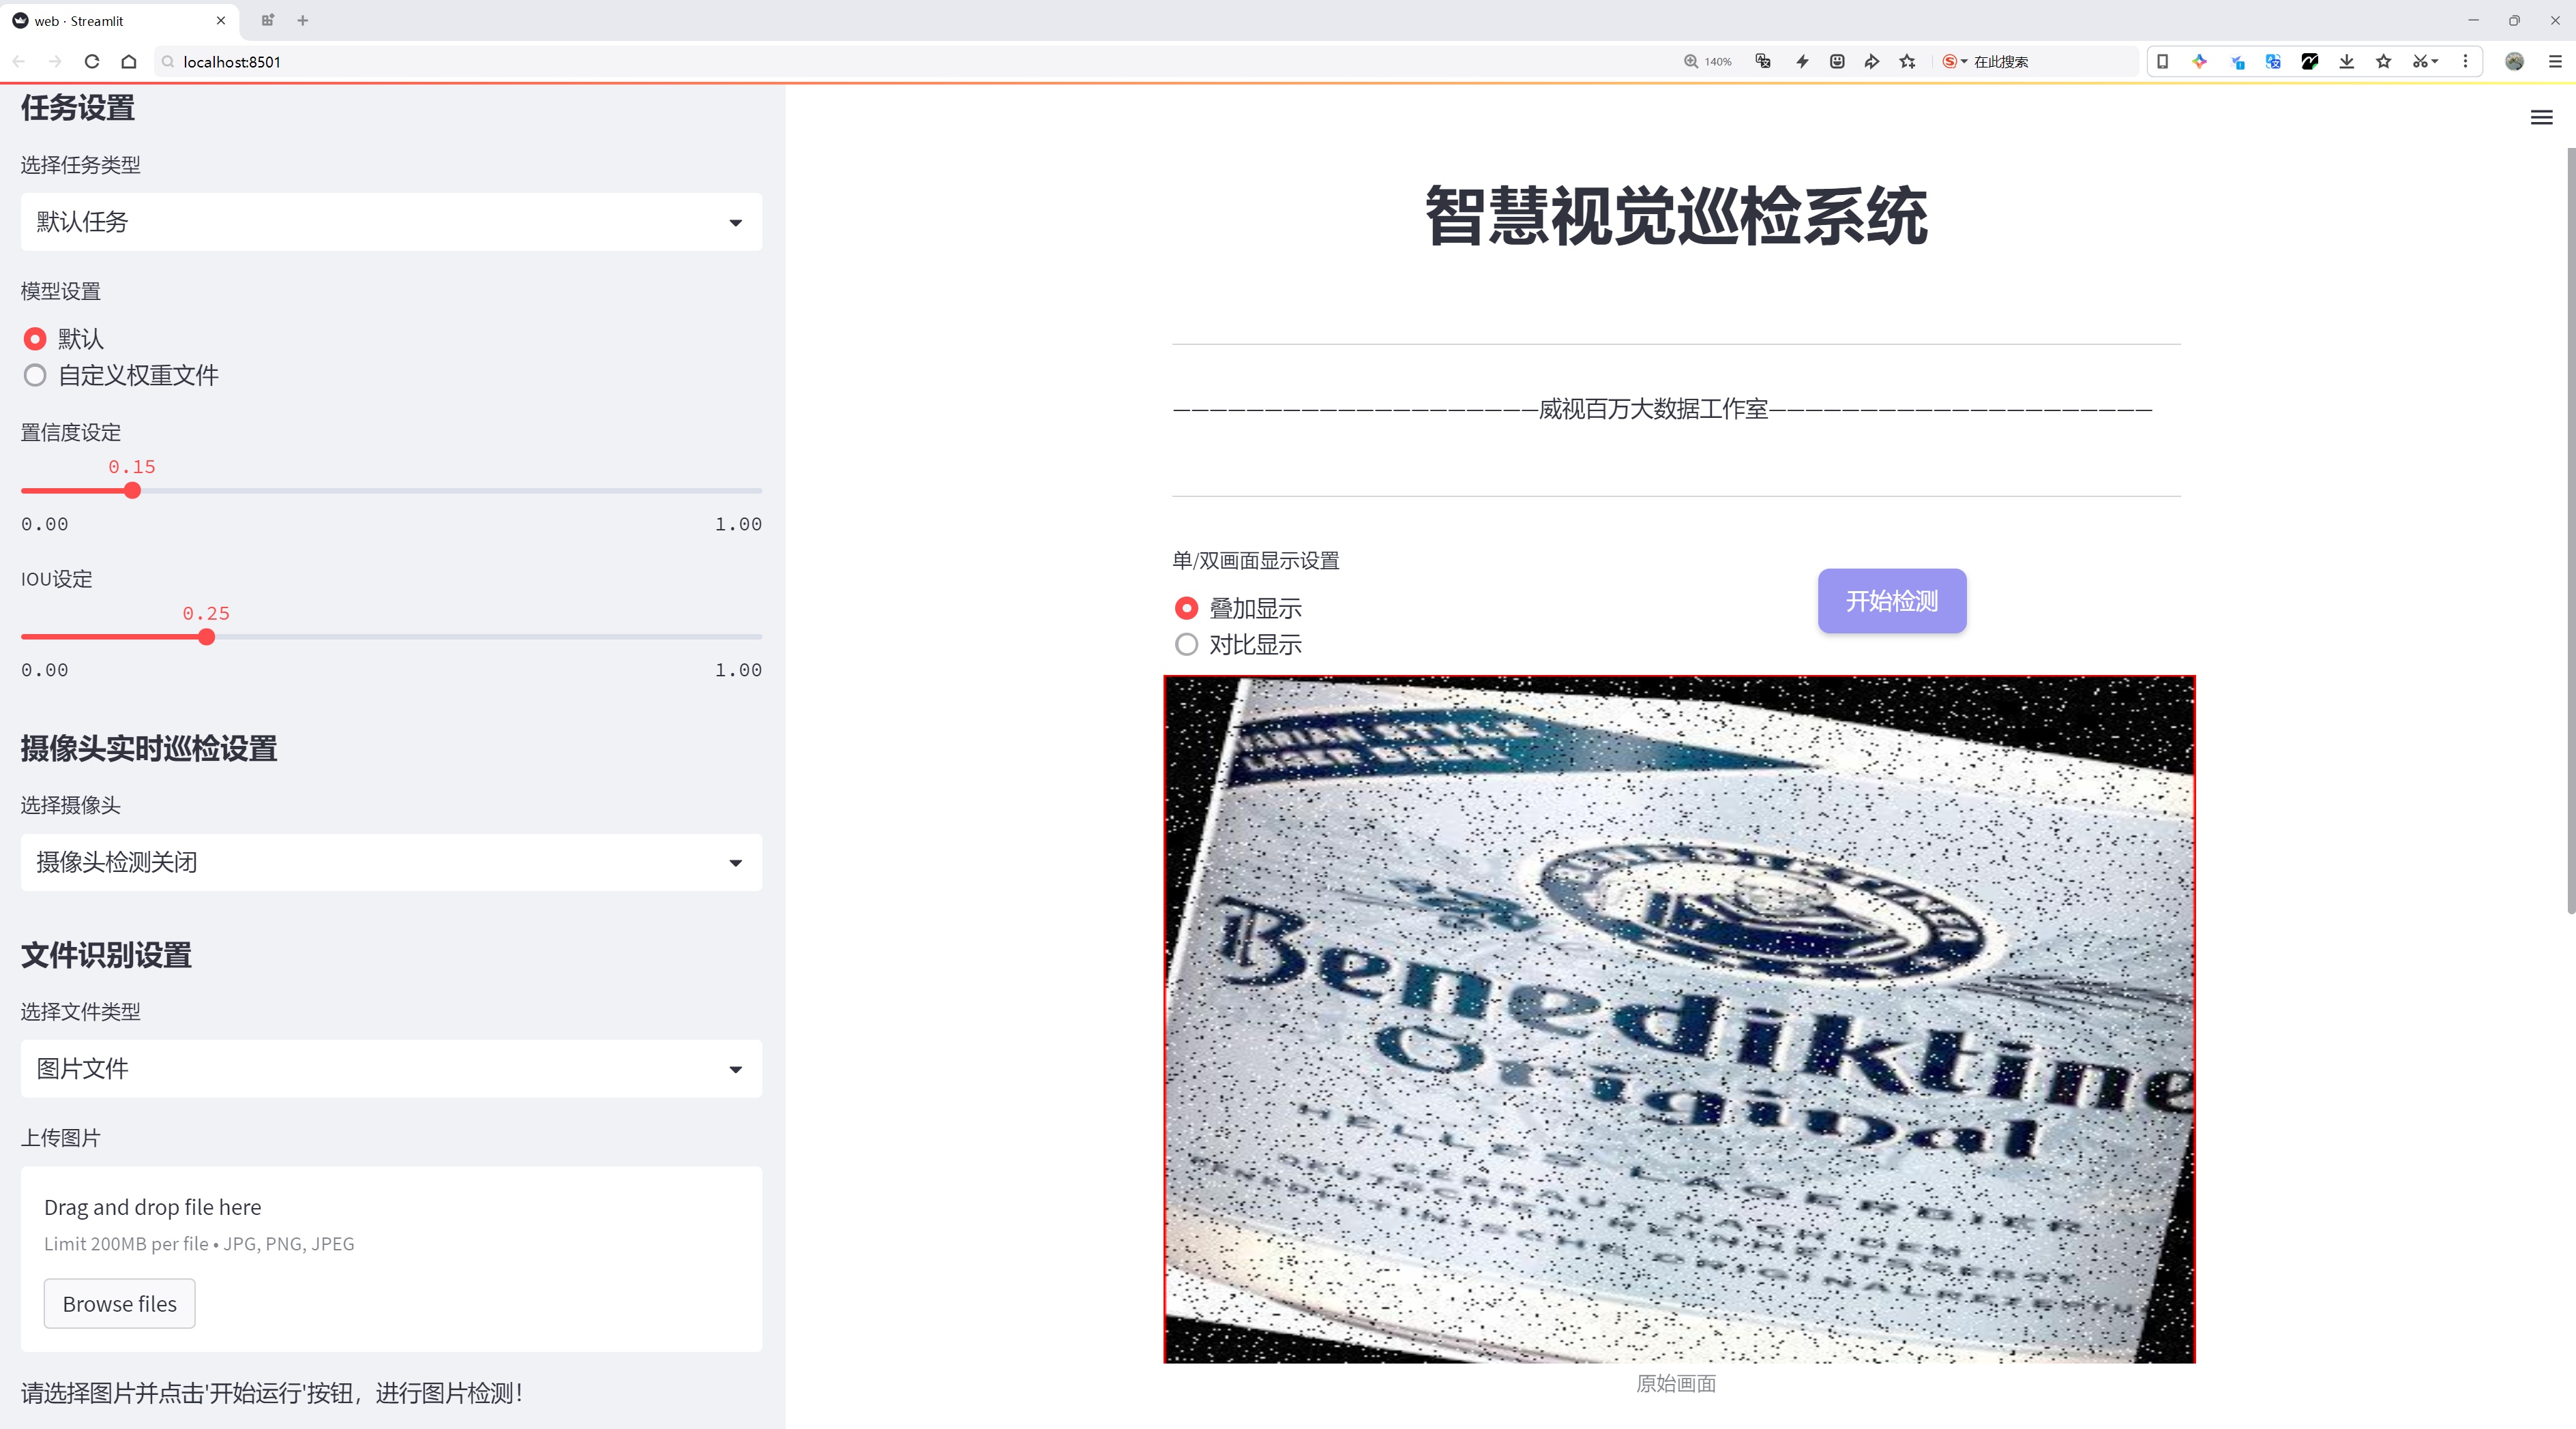Open the 140% zoom level indicator
This screenshot has width=2576, height=1429.
[1708, 61]
